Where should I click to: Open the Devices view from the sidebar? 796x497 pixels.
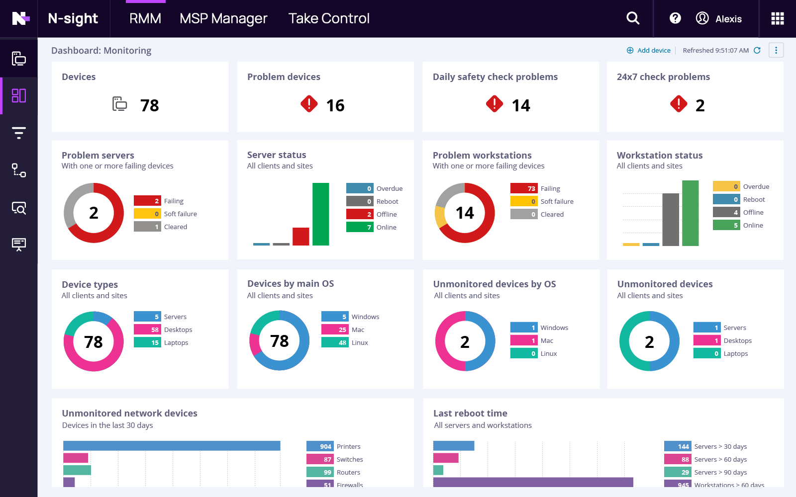point(18,58)
